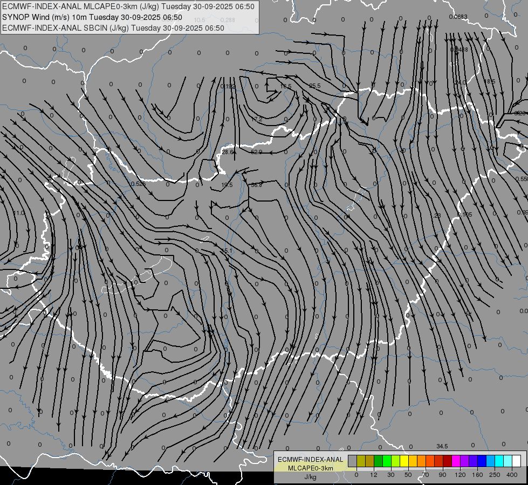
Task: Select the gray legend swatch
Action: point(353,461)
